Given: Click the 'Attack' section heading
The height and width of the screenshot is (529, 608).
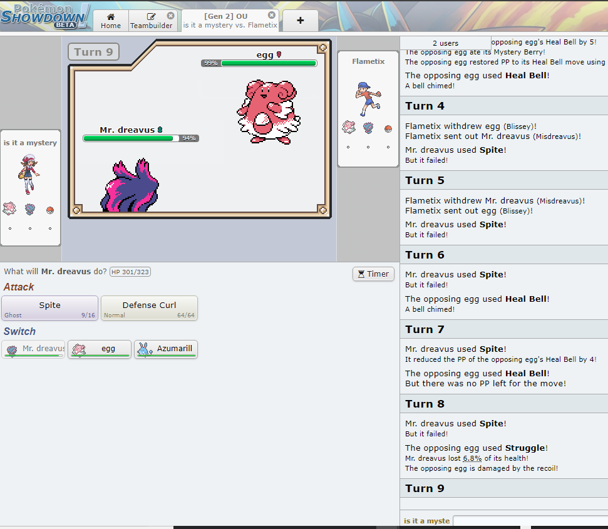Looking at the screenshot, I should (x=19, y=287).
